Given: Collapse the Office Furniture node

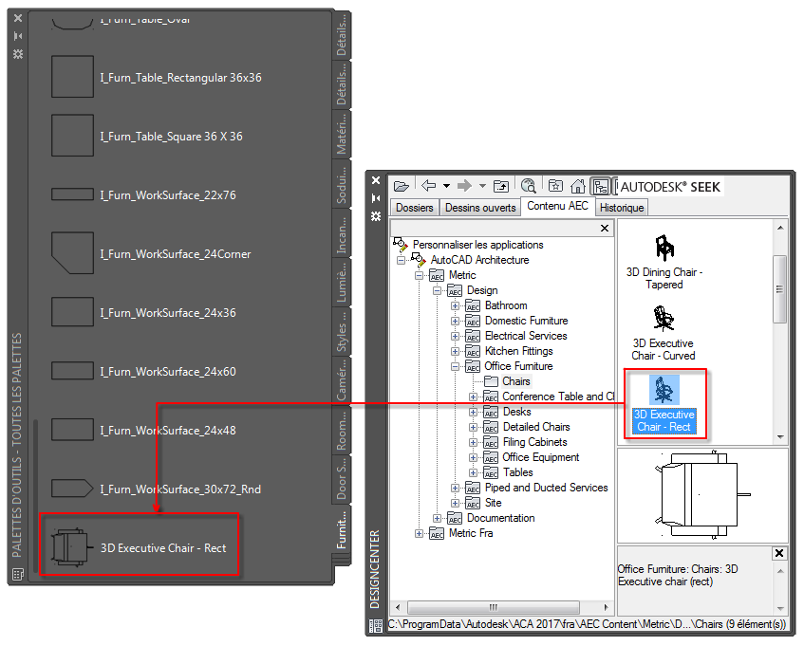Looking at the screenshot, I should tap(455, 367).
